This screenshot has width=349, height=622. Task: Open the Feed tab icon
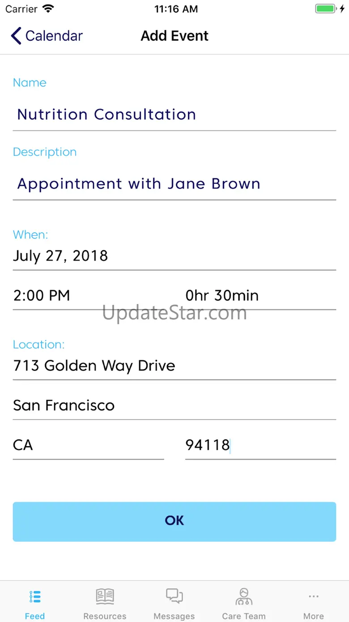click(x=35, y=597)
